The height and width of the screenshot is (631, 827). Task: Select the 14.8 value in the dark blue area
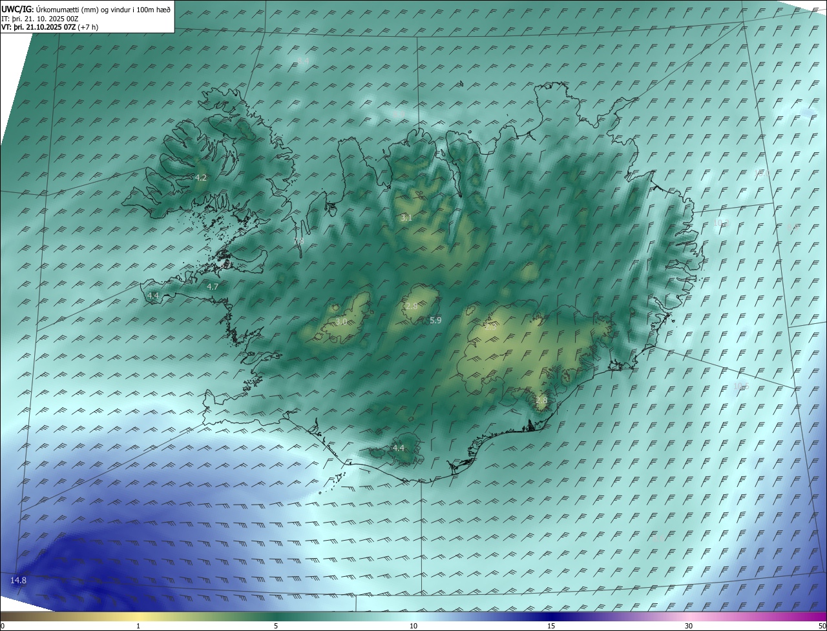[19, 581]
